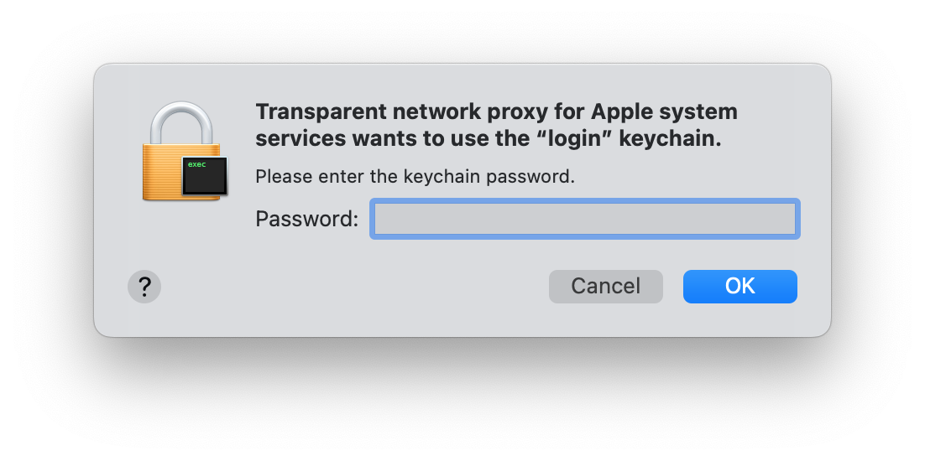Screen dimensions: 925x461
Task: Click the bold "Transparent network proxy" heading line
Action: (x=496, y=111)
